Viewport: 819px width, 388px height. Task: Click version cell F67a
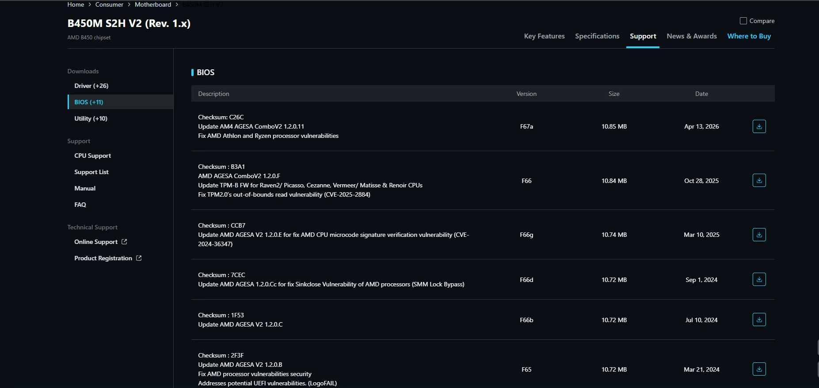point(526,126)
